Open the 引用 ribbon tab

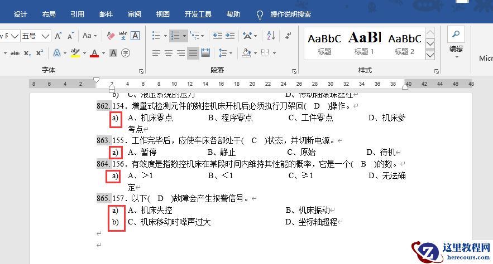coord(78,14)
